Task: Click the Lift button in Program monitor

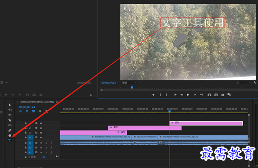Action: [x=209, y=95]
